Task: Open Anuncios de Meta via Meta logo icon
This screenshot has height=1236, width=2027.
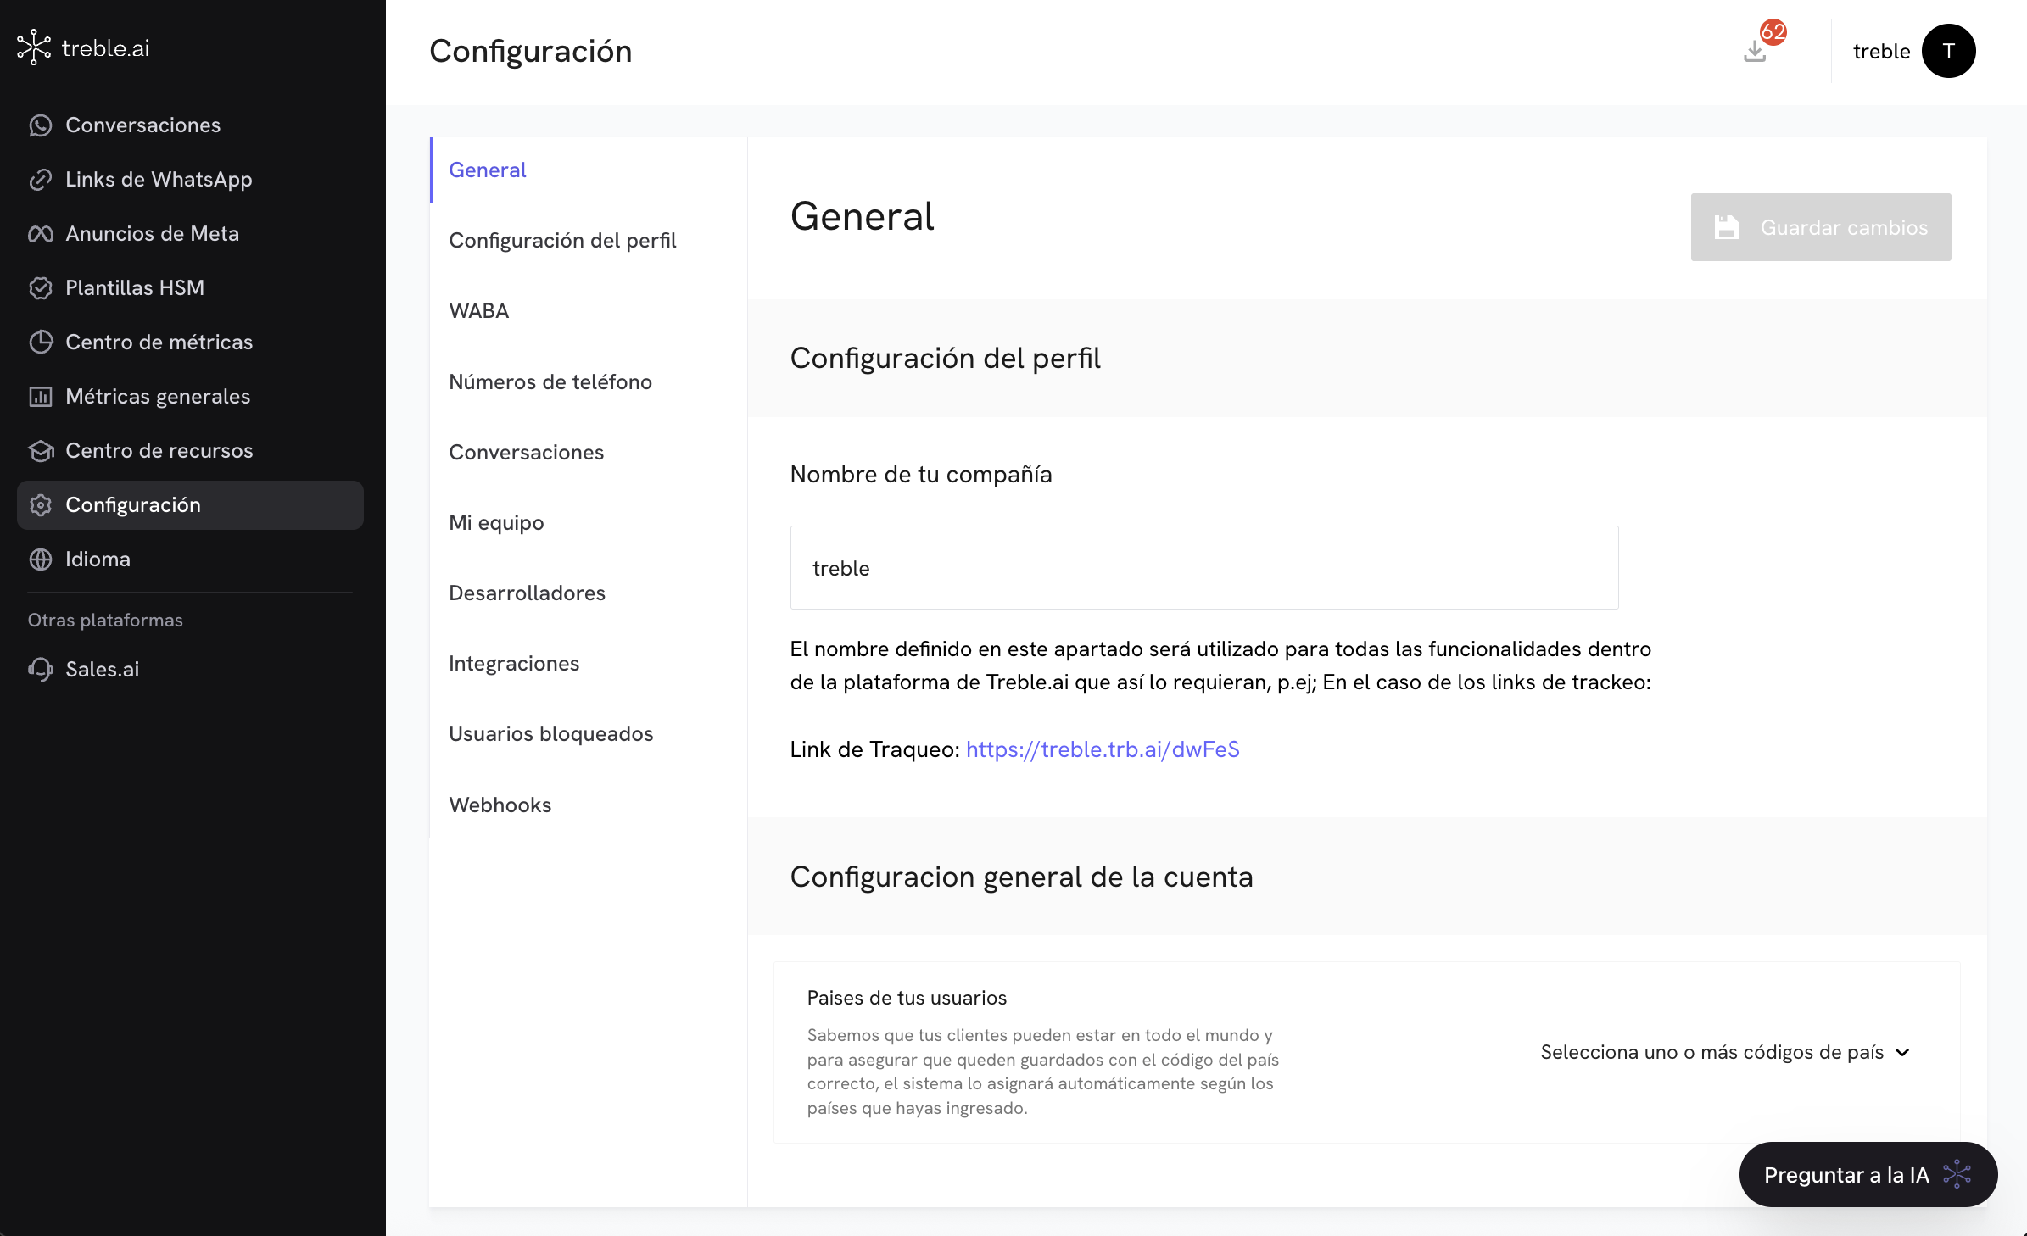Action: (x=40, y=234)
